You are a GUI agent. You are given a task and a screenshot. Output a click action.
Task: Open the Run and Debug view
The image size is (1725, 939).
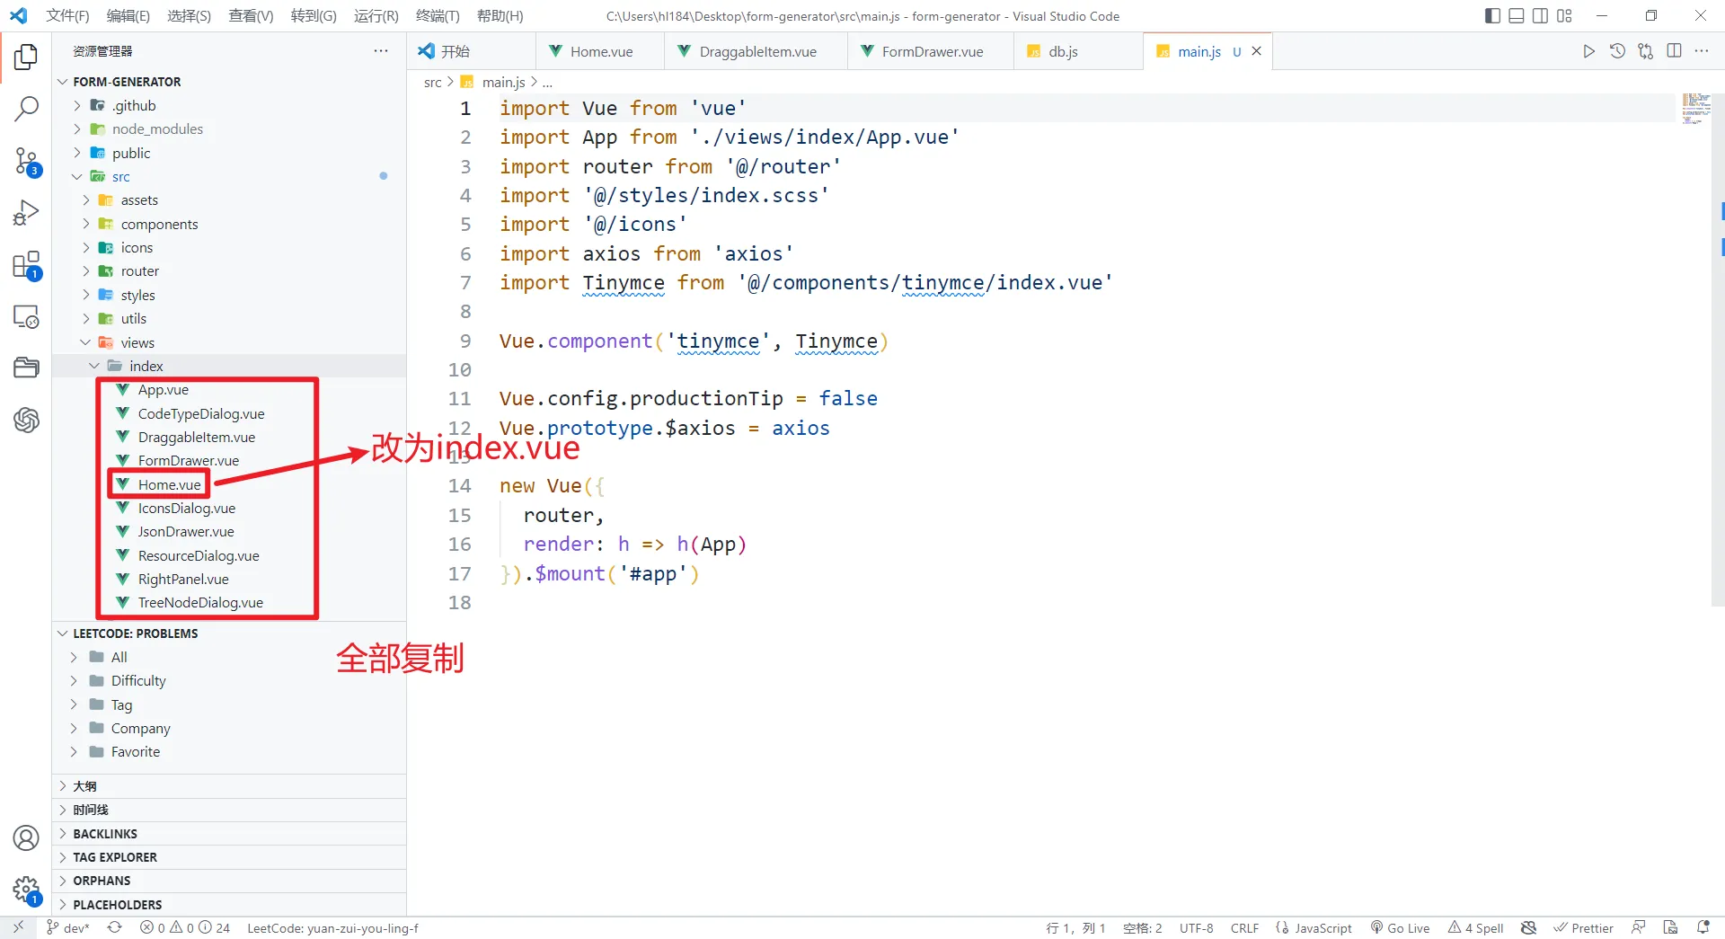coord(26,213)
